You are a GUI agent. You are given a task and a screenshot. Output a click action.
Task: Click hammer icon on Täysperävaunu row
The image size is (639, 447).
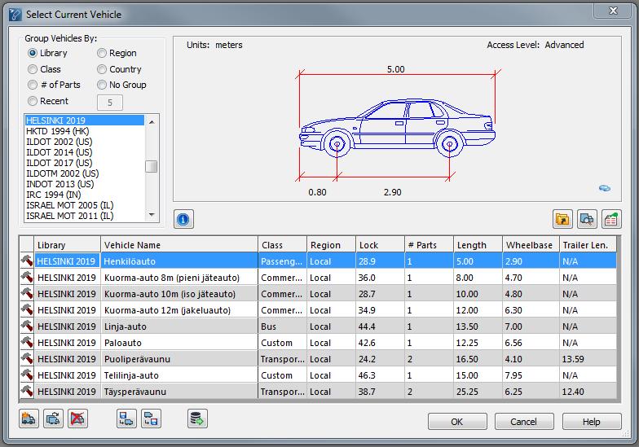coord(27,391)
